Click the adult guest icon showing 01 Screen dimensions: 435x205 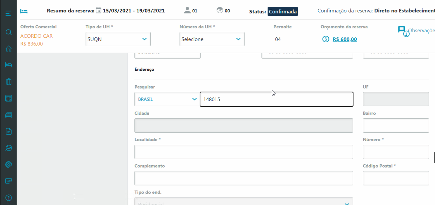point(187,11)
